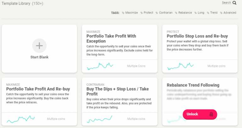The height and width of the screenshot is (128, 242).
Task: Click the tag icon beside Rebalance
Action: tap(176, 13)
